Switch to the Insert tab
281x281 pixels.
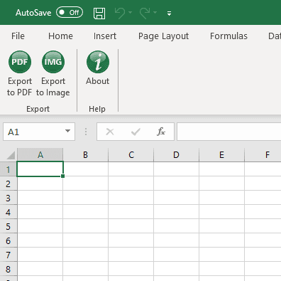pyautogui.click(x=105, y=36)
